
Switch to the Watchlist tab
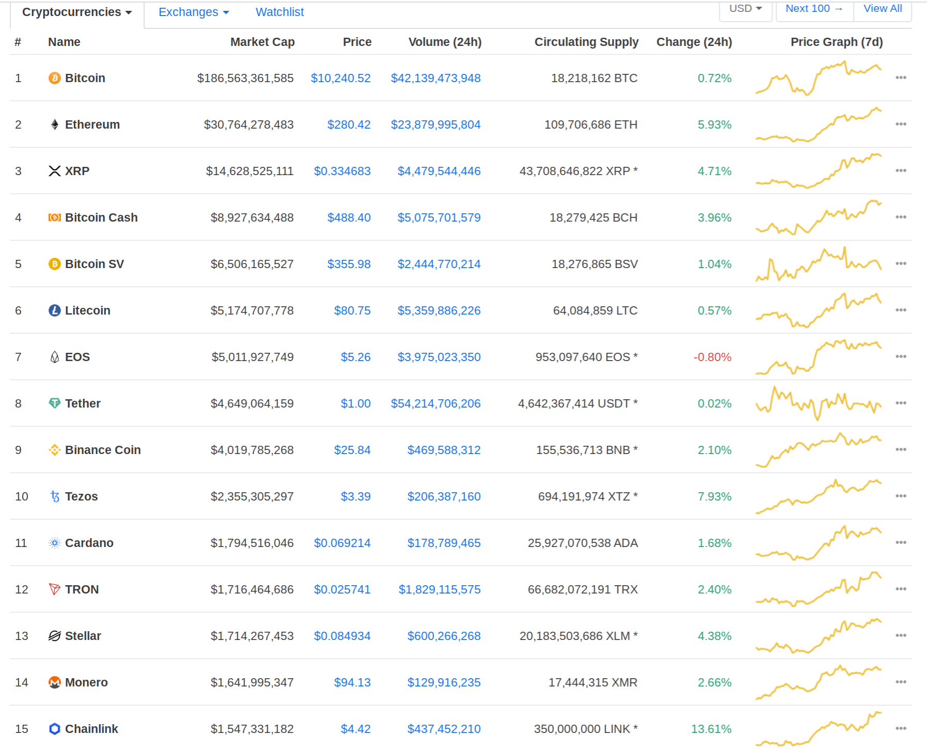(280, 12)
